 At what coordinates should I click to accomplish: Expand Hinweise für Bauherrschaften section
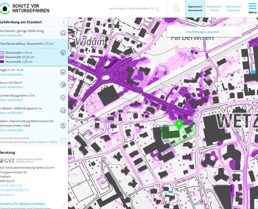(63, 206)
